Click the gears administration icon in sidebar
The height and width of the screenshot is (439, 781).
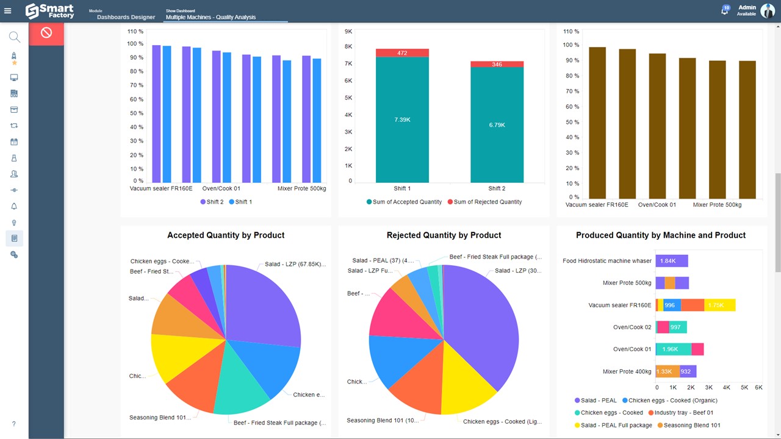pos(14,255)
